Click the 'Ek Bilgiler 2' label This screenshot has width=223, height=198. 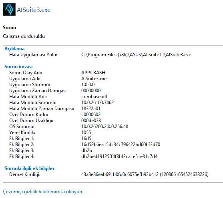[x=22, y=145]
